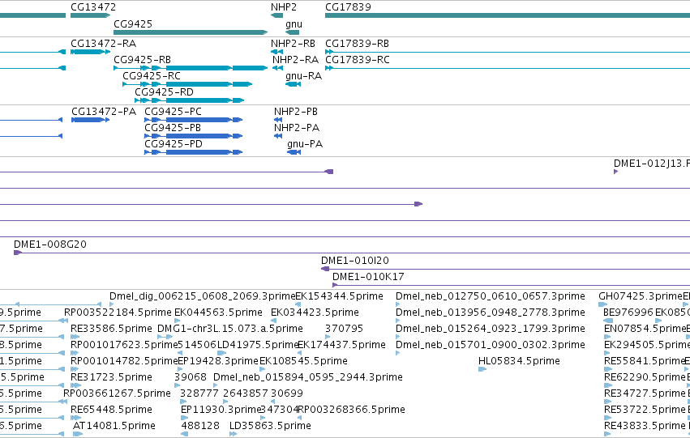Select the NHP2-RA transcript

pos(277,68)
